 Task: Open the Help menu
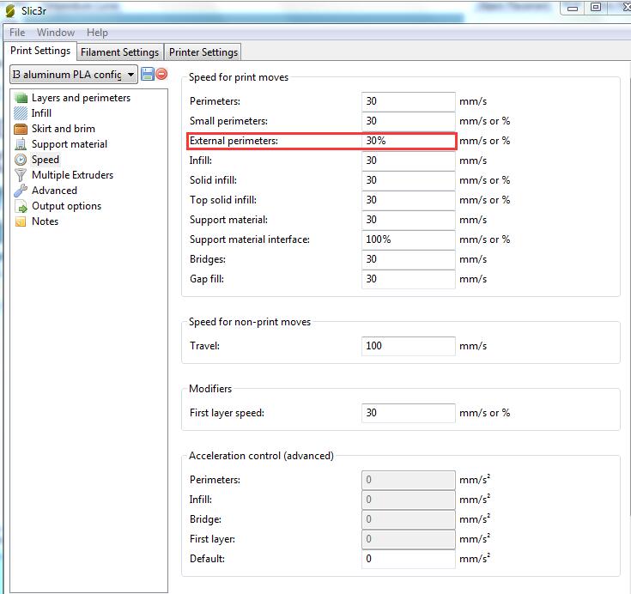[97, 33]
